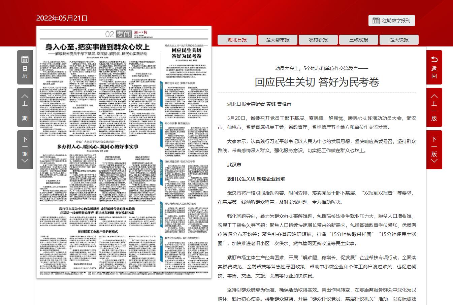The height and width of the screenshot is (305, 453).
Task: Click paragraph beginning 紧盯市场主体生产经营困难
Action: pos(317,267)
